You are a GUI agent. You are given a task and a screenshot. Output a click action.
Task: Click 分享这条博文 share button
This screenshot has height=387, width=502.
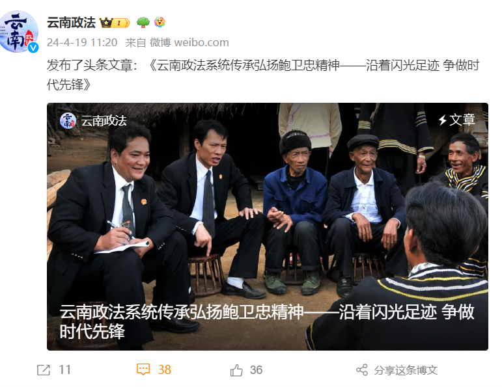pyautogui.click(x=406, y=370)
